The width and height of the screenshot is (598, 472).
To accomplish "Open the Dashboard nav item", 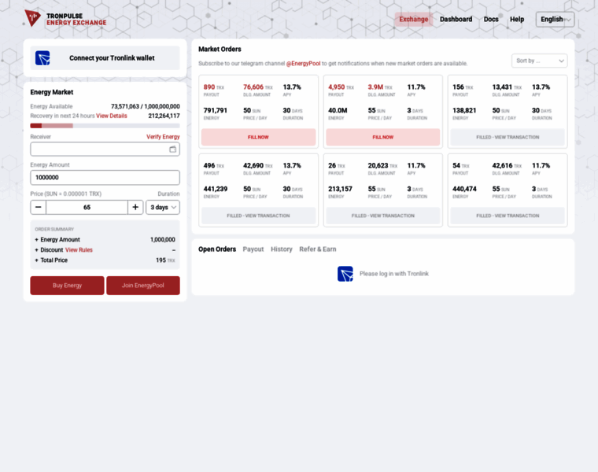I will (456, 20).
